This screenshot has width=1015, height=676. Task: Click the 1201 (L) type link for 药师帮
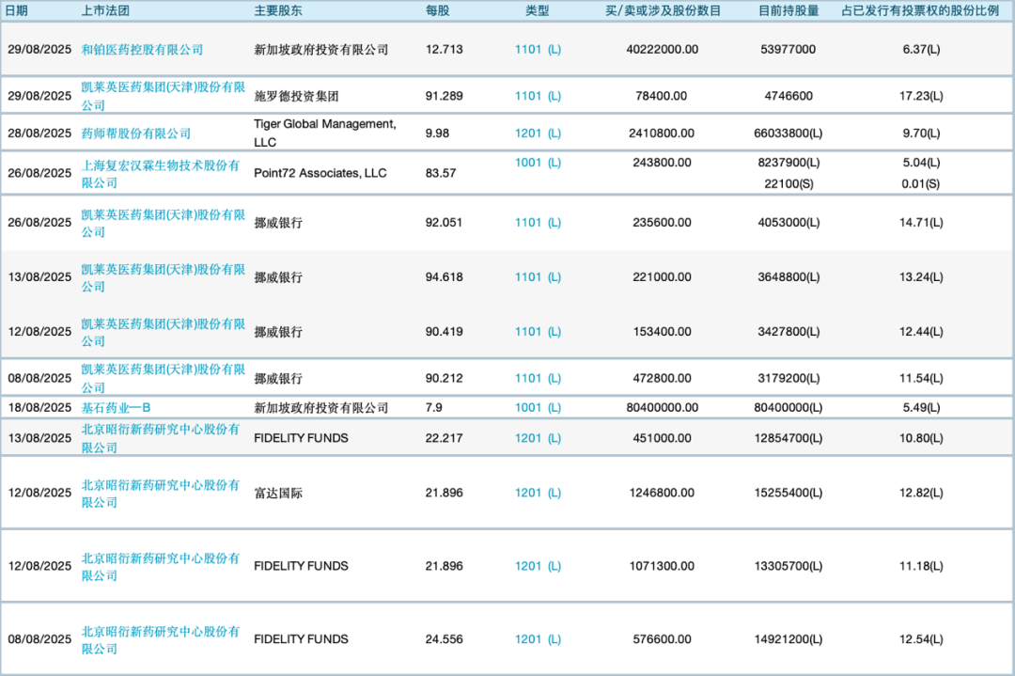point(538,134)
